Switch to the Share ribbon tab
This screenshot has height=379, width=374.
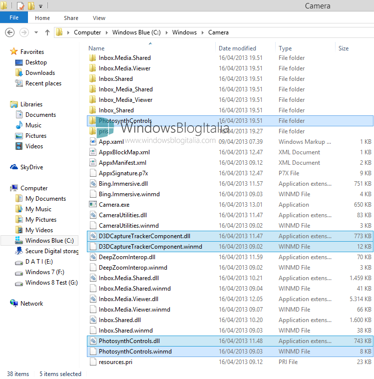click(71, 18)
